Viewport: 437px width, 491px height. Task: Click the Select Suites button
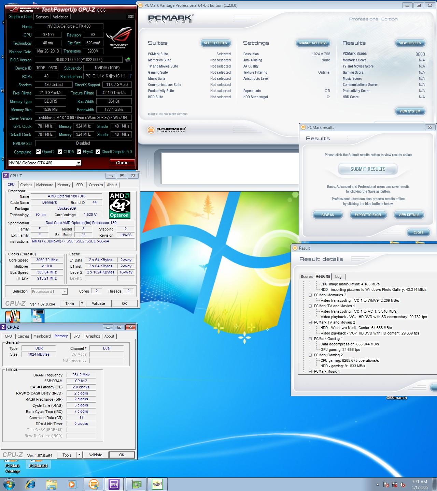[215, 43]
